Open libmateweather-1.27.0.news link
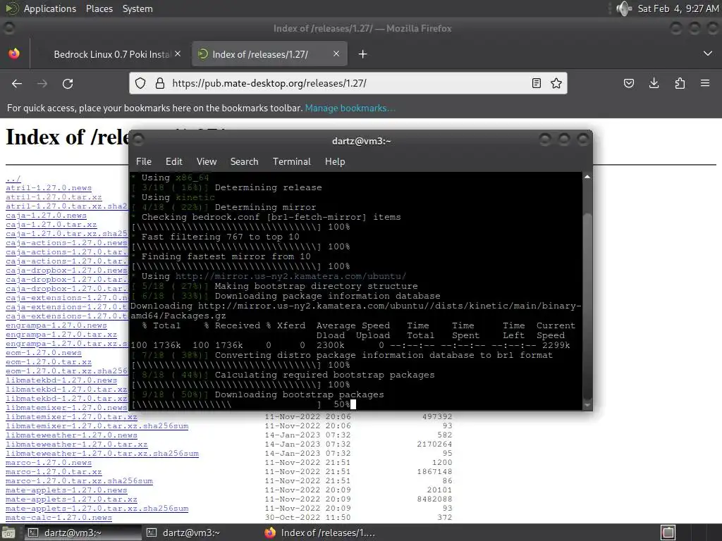 coord(71,435)
